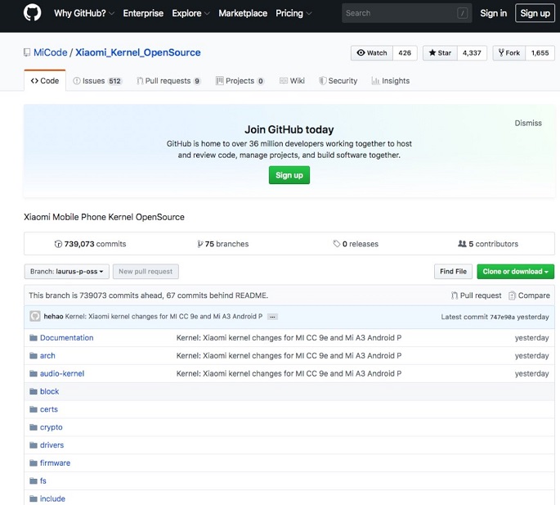Viewport: 560px width, 505px height.
Task: Click the block folder icon
Action: point(34,391)
